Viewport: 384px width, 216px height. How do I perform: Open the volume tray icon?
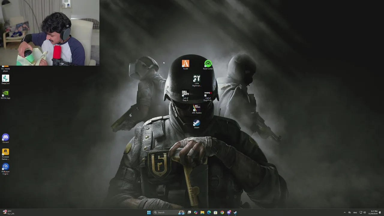[364, 212]
